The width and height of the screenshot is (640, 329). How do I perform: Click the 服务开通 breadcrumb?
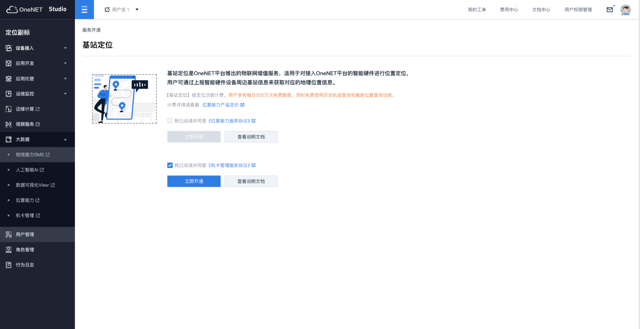pyautogui.click(x=91, y=30)
